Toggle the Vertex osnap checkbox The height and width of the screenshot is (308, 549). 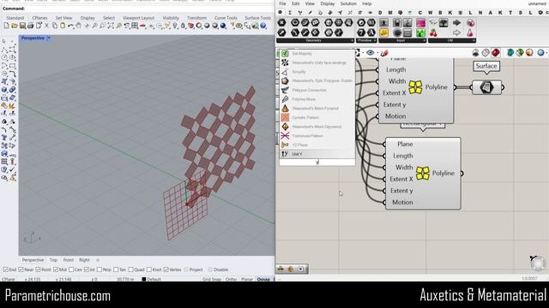coord(166,269)
